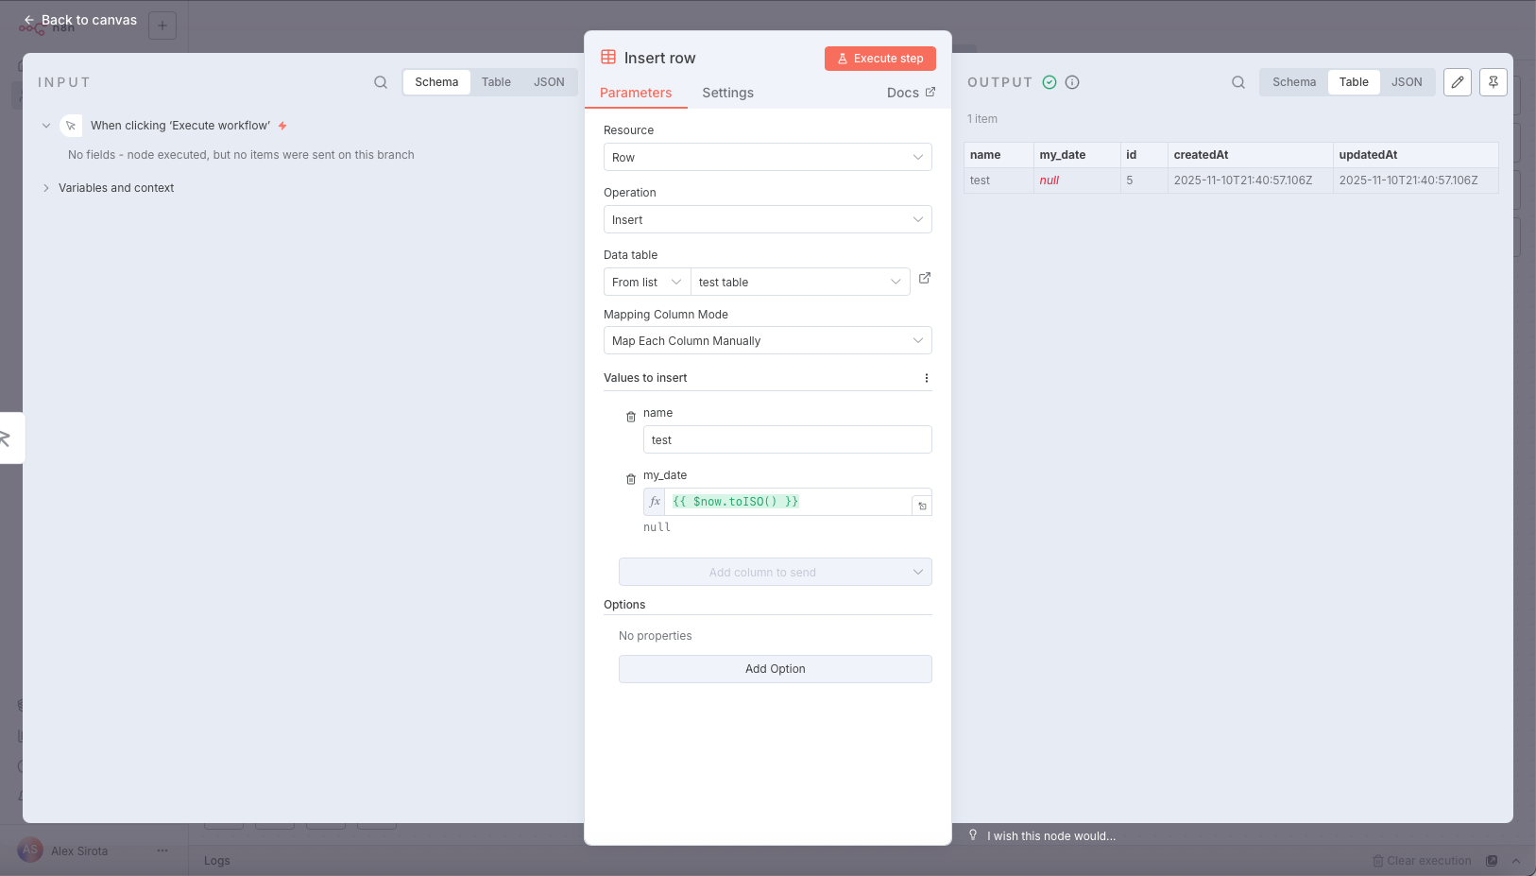Click the Execute step button
The height and width of the screenshot is (876, 1536).
click(x=880, y=59)
